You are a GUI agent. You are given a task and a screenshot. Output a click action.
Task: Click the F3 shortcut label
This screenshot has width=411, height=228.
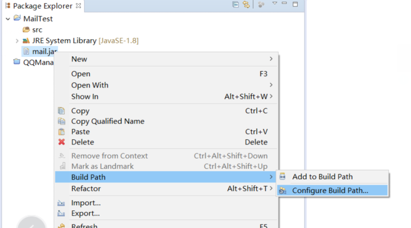click(264, 74)
